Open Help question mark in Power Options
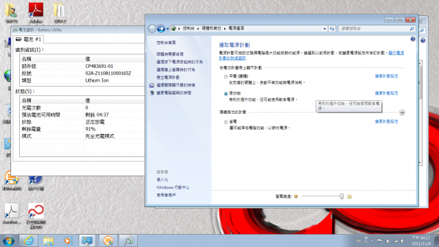Viewport: 439px width, 247px height. pos(413,39)
